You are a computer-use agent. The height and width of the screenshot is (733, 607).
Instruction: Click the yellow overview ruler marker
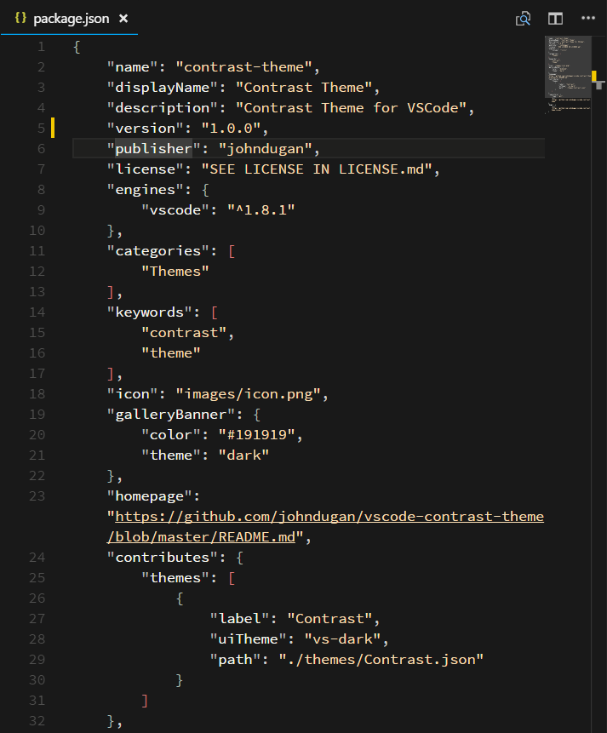point(594,76)
